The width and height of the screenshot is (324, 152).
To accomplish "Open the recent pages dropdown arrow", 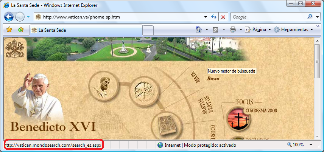I will click(28, 17).
